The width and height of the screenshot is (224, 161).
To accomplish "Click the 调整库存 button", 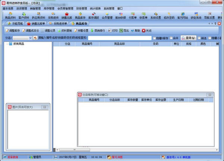I will click(13, 30).
